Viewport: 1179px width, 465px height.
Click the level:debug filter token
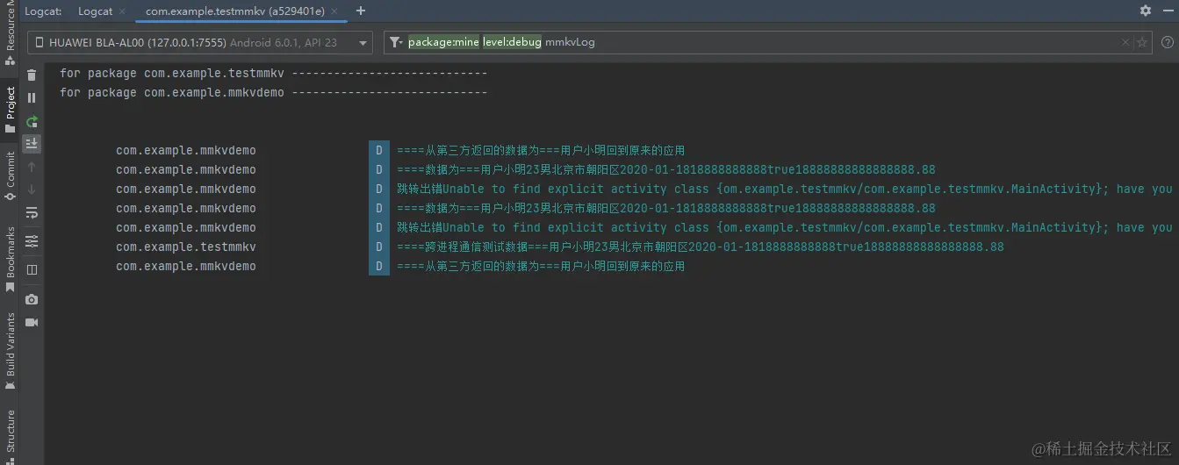coord(512,42)
